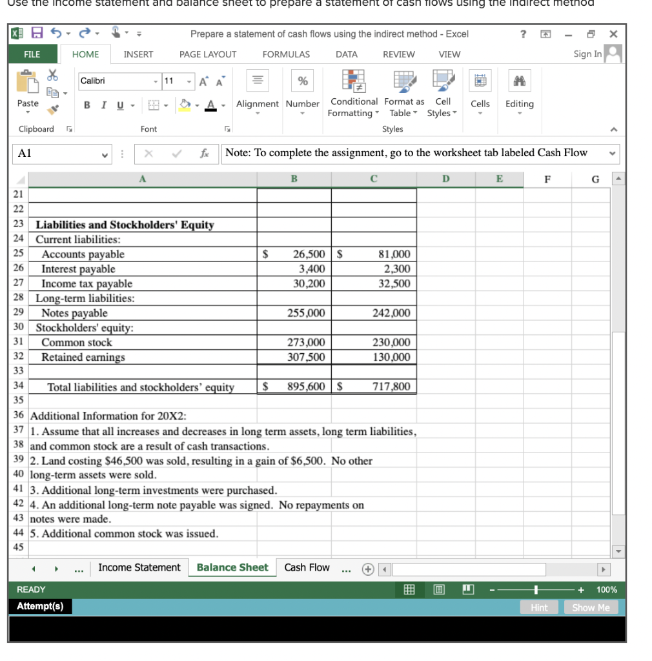The image size is (652, 661).
Task: Open the Name Box A1 dropdown
Action: (105, 155)
